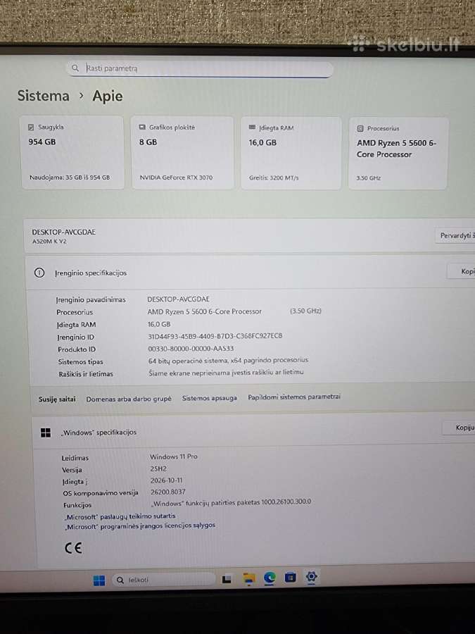Collapse the „Windows“ specifikacijos section header
This screenshot has height=634, width=475.
[x=253, y=431]
